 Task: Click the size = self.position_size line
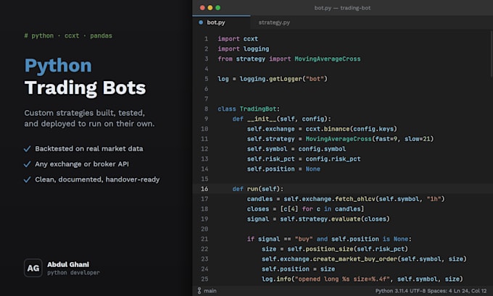(x=335, y=249)
